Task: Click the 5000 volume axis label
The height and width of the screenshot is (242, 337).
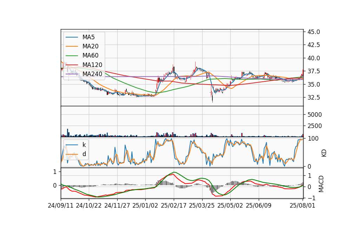Action: click(x=315, y=115)
